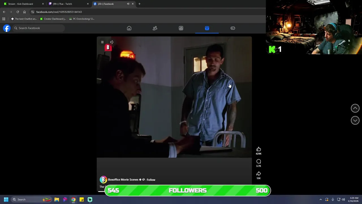Click the taskbar Search box
The width and height of the screenshot is (362, 204).
click(x=32, y=199)
